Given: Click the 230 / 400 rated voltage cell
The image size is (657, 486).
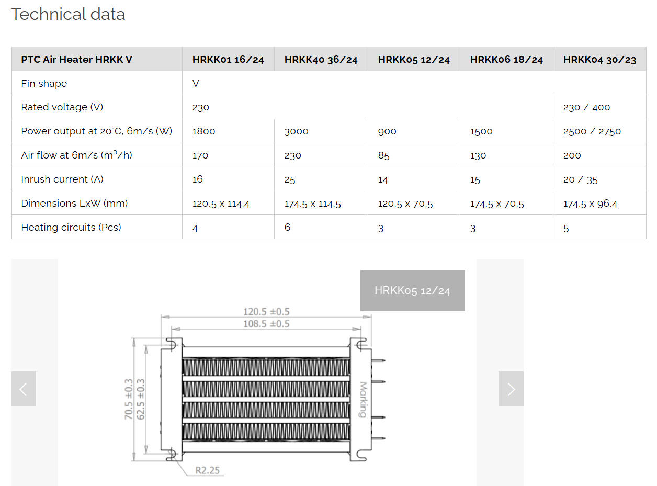Looking at the screenshot, I should (586, 107).
